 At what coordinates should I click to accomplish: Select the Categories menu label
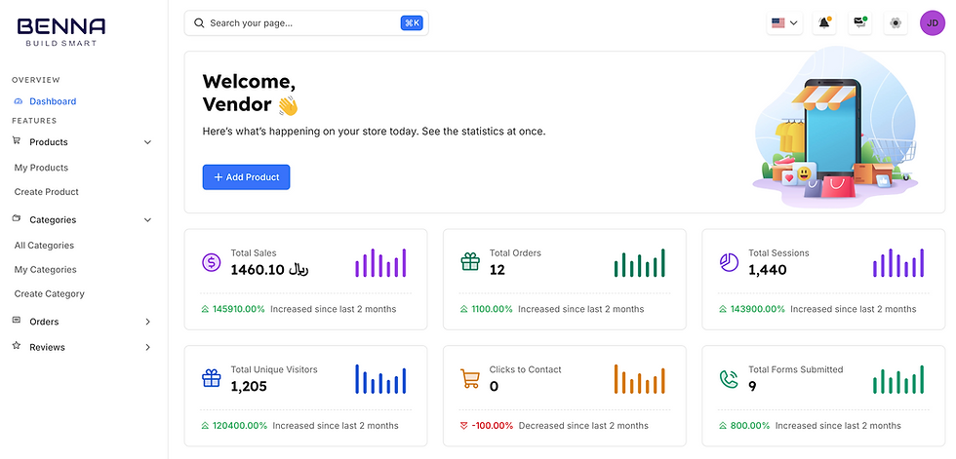click(53, 220)
